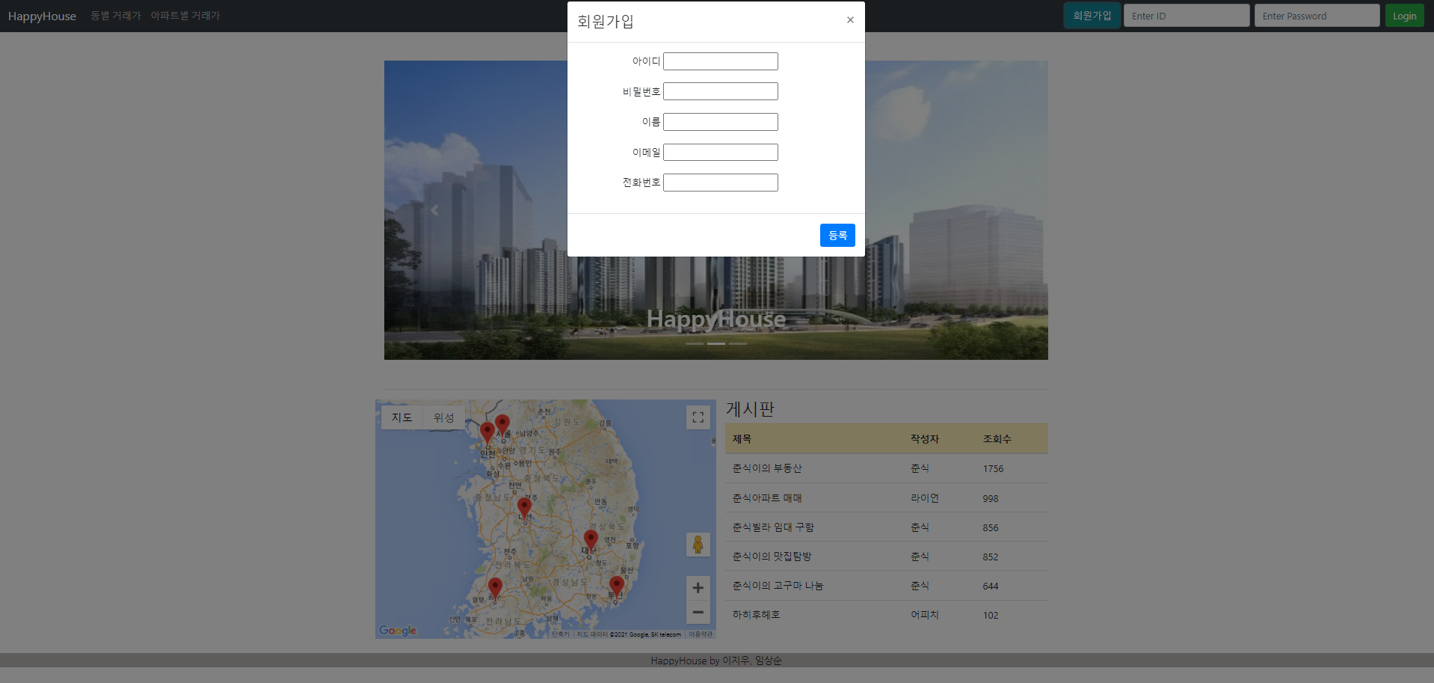Select the 이메일 input field

pyautogui.click(x=721, y=153)
